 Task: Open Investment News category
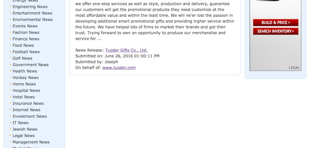[x=30, y=116]
